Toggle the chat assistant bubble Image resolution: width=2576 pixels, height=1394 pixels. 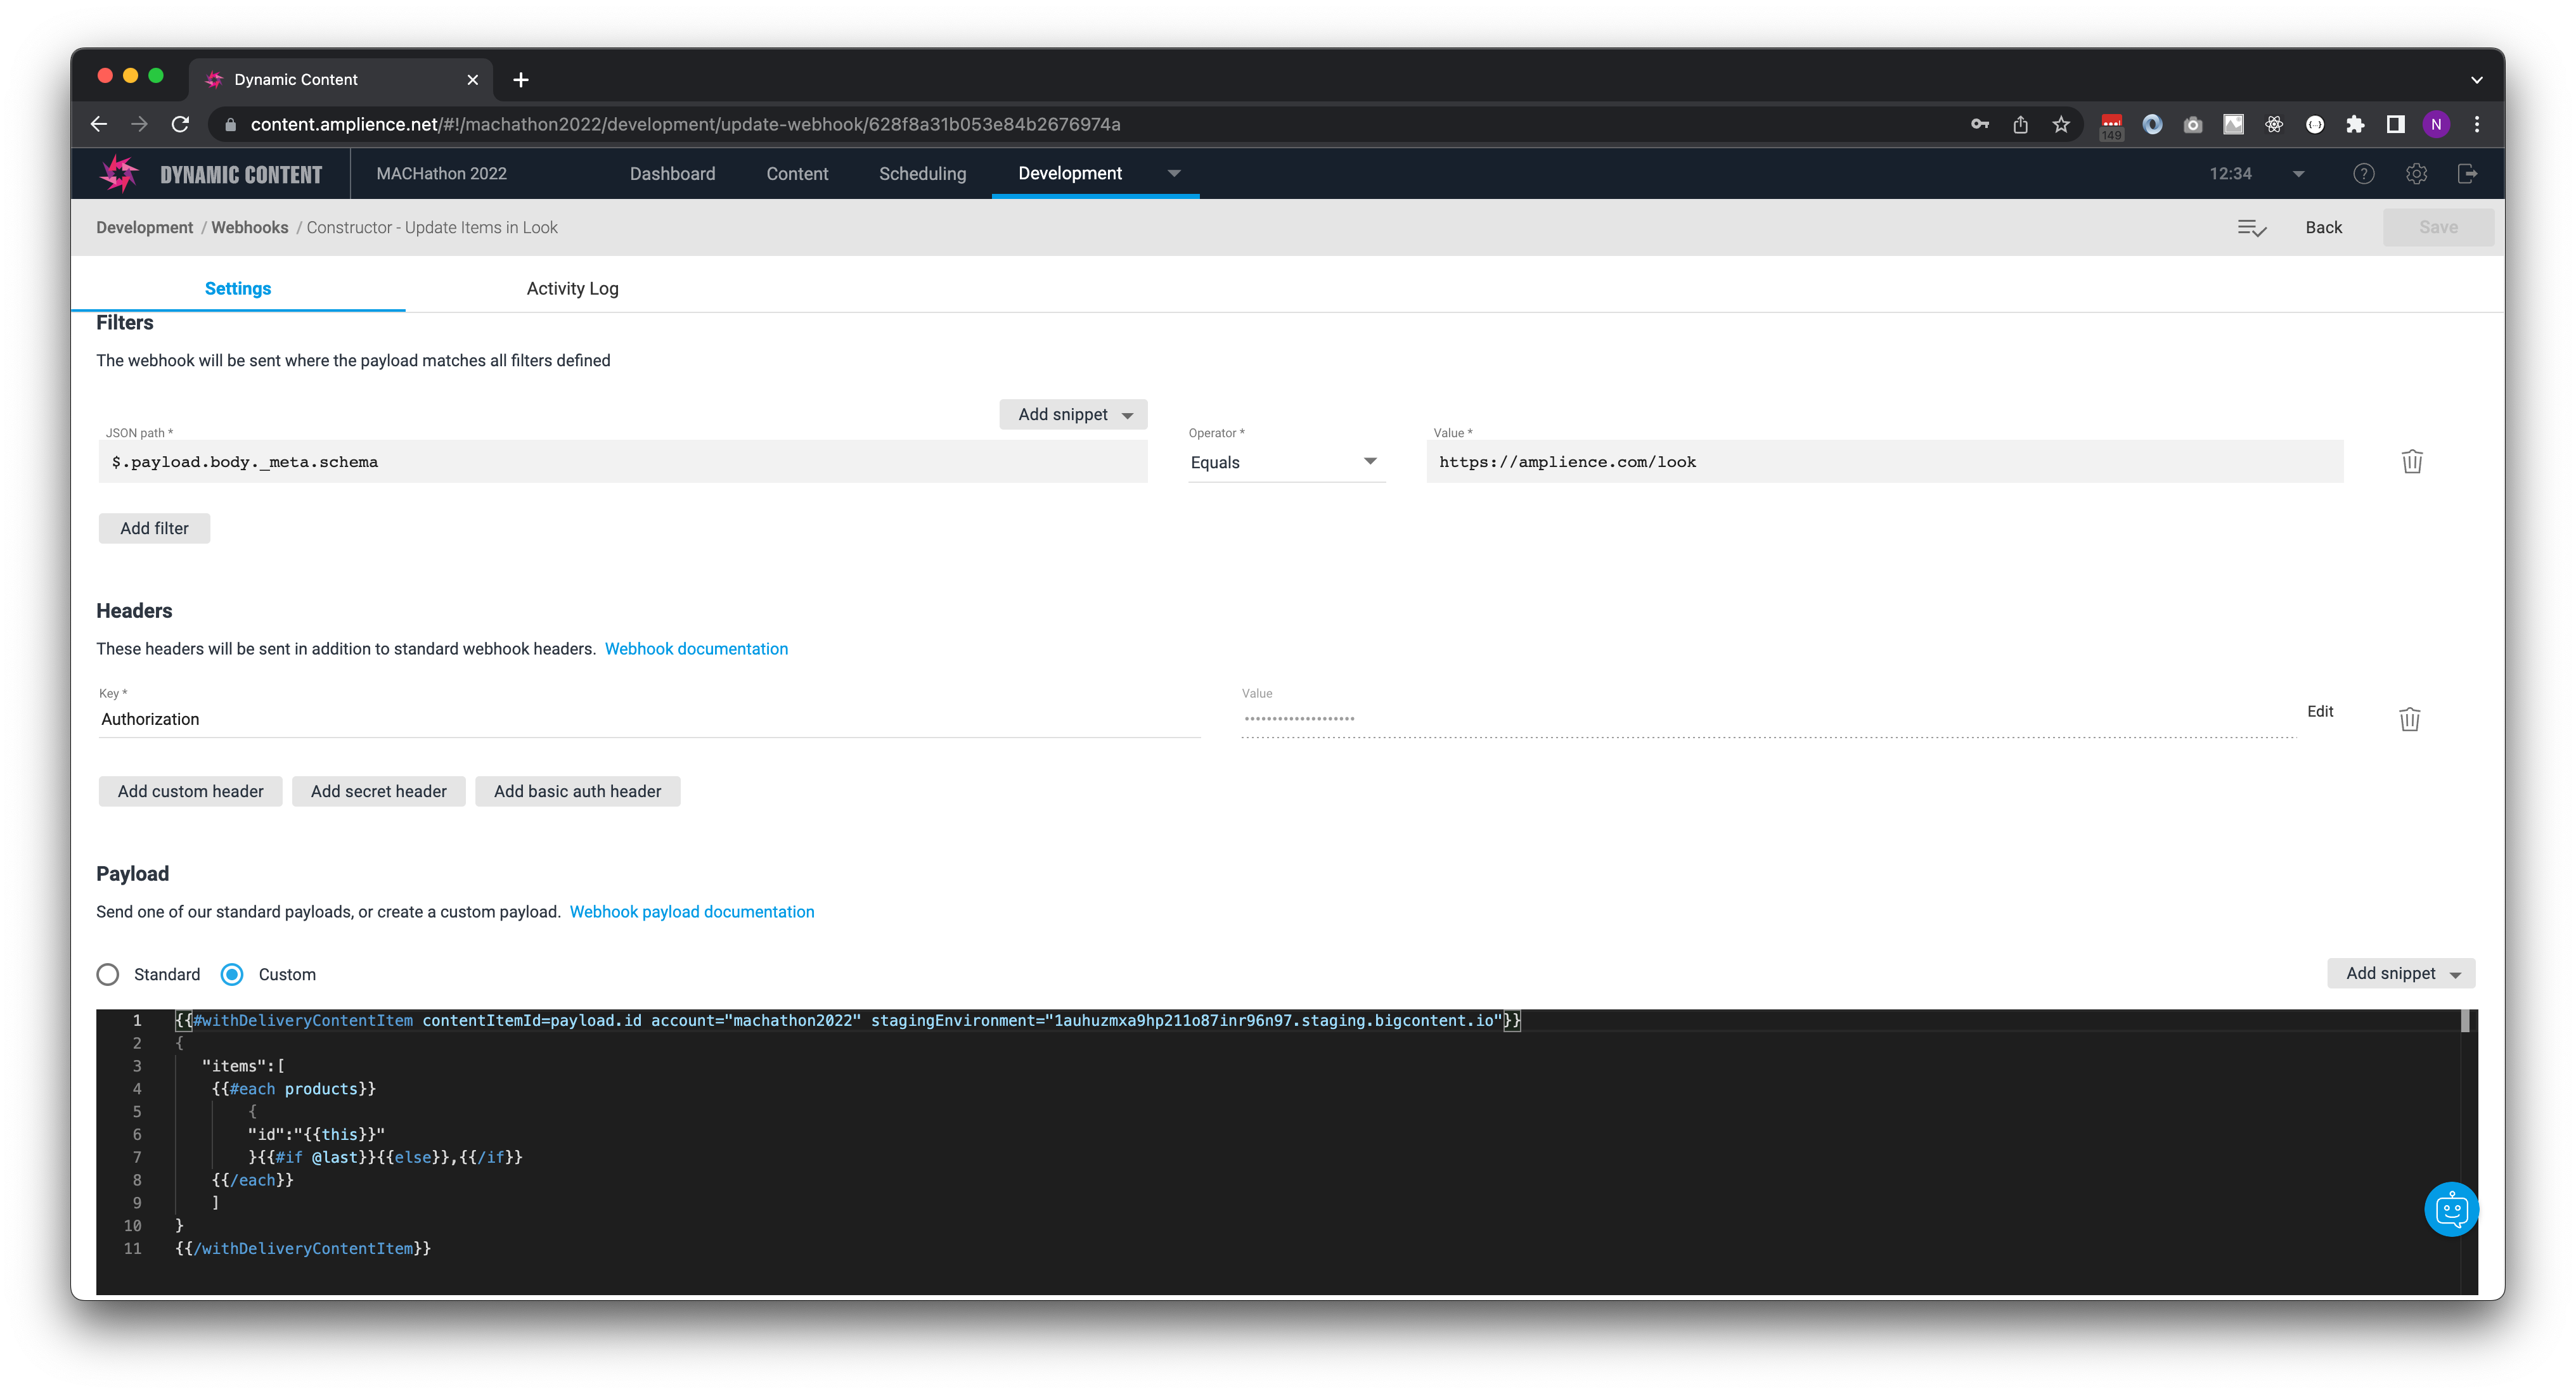2451,1209
